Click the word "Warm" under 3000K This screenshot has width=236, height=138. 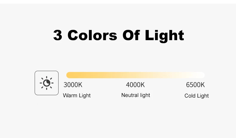pyautogui.click(x=69, y=95)
